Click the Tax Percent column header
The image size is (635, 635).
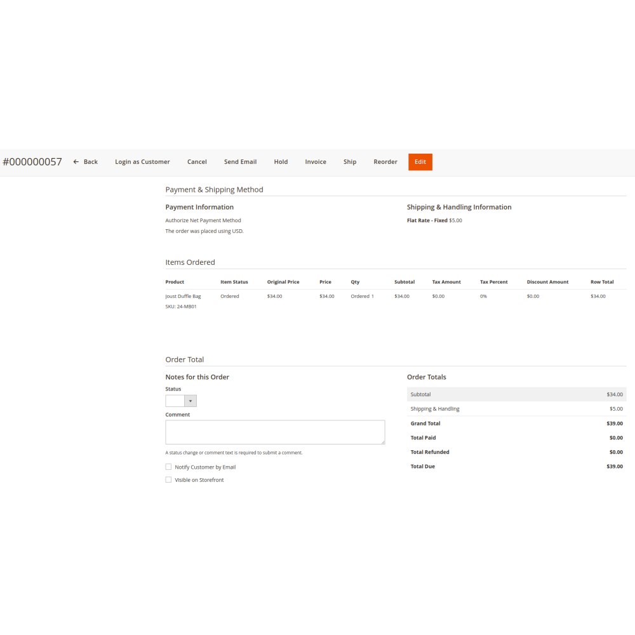coord(493,282)
